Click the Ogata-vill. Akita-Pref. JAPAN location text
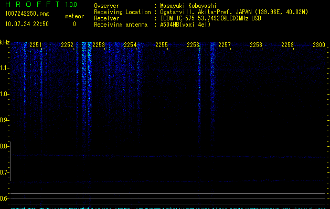The height and width of the screenshot is (209, 330). coord(234,12)
